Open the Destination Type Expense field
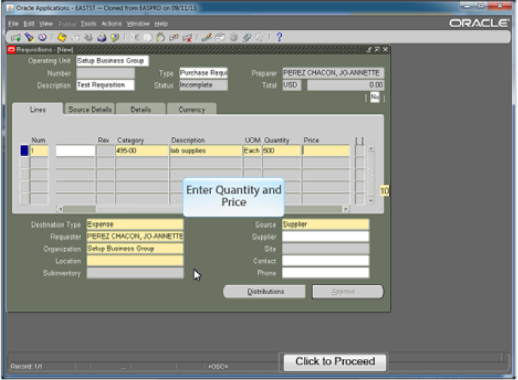518x380 pixels. 135,225
